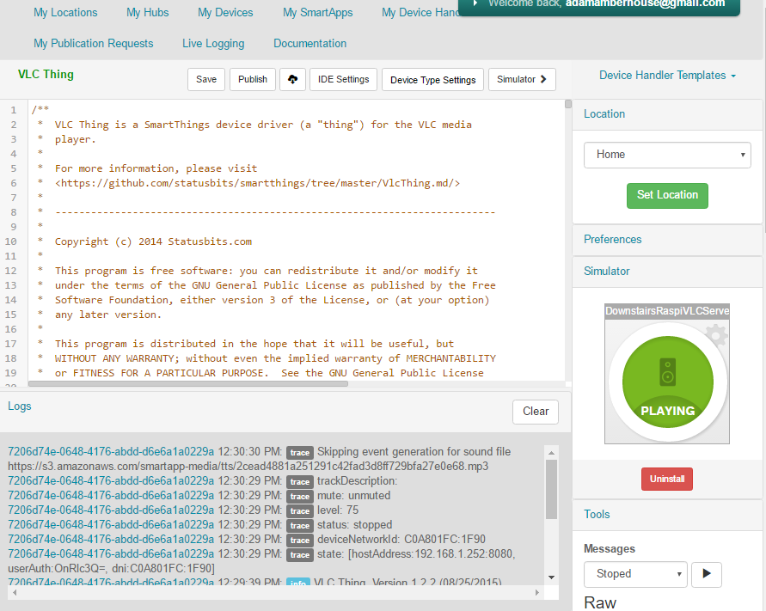Click the VLC Thing title
The height and width of the screenshot is (611, 766).
[46, 74]
